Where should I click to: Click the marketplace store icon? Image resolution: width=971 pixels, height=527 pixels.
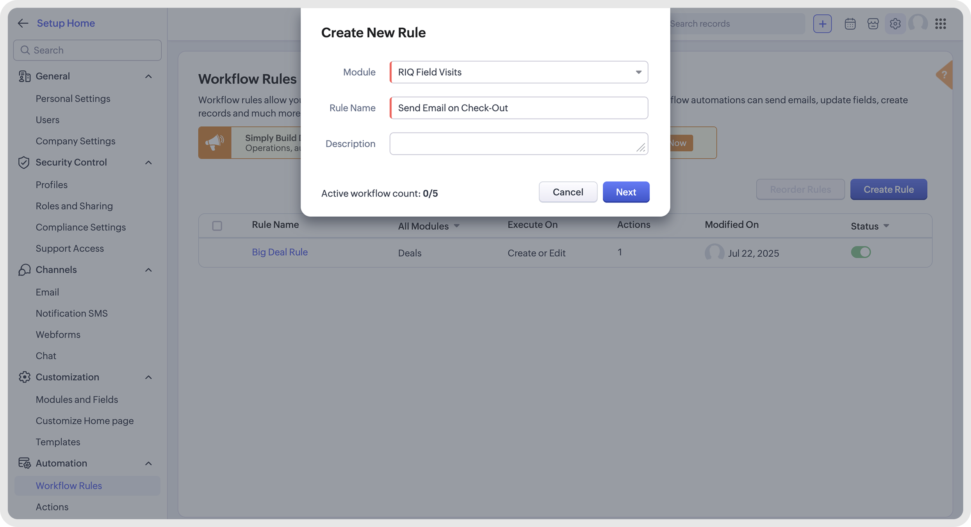(x=873, y=24)
